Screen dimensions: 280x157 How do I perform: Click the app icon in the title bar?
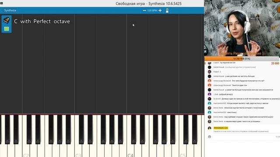(1, 3)
